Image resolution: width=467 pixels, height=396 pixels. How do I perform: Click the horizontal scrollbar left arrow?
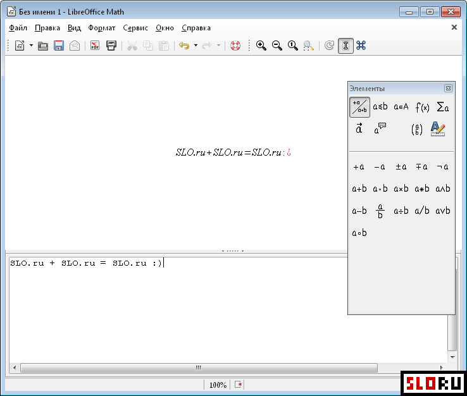click(15, 368)
